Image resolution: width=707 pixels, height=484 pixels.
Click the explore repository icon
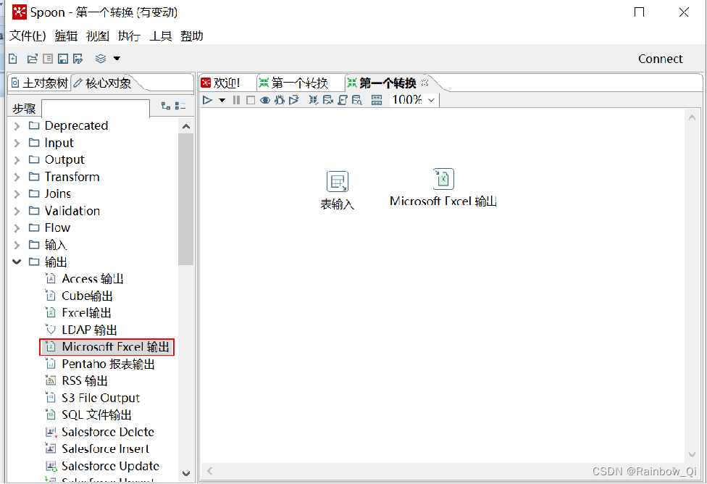(48, 59)
